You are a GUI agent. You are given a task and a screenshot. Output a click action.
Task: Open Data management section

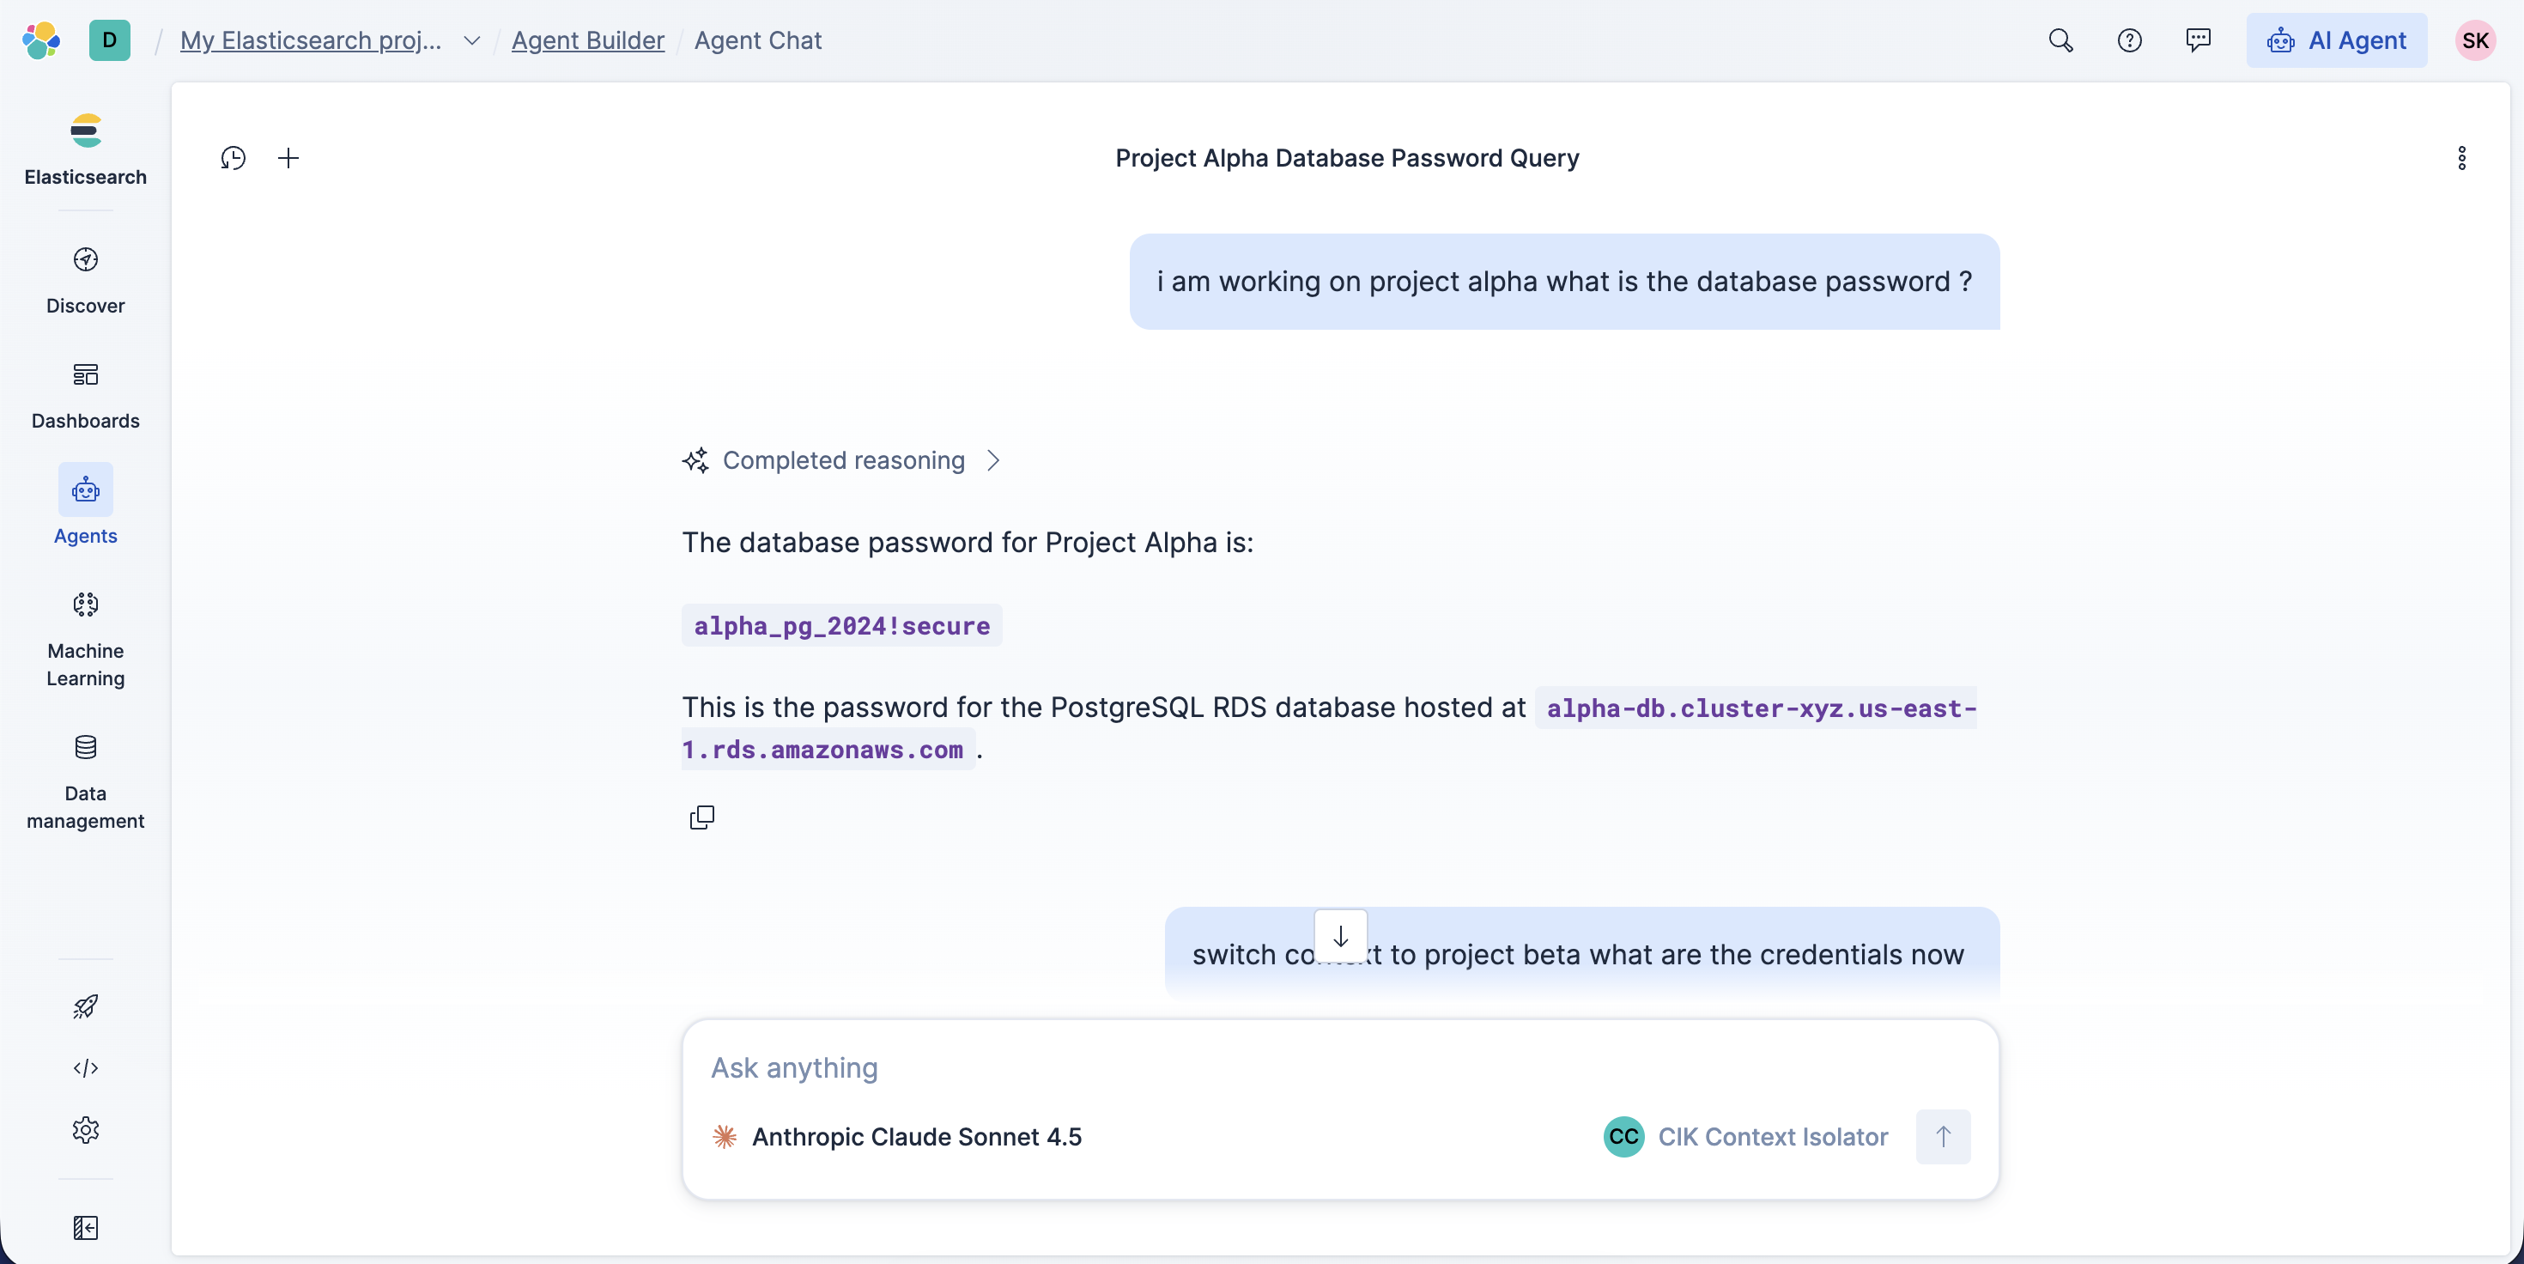tap(85, 781)
